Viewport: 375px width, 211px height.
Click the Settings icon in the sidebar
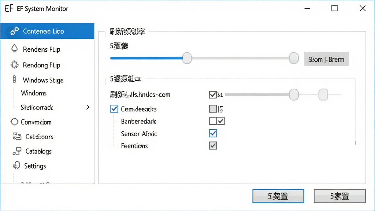(16, 165)
